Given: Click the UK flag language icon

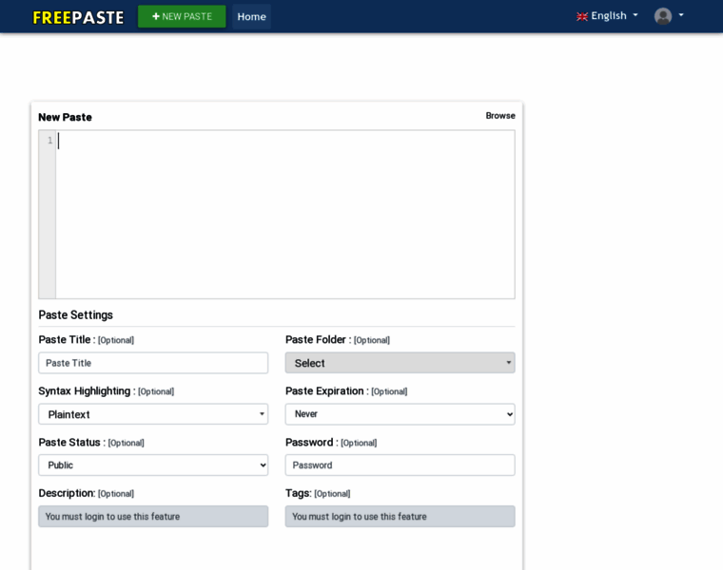Looking at the screenshot, I should click(x=582, y=16).
